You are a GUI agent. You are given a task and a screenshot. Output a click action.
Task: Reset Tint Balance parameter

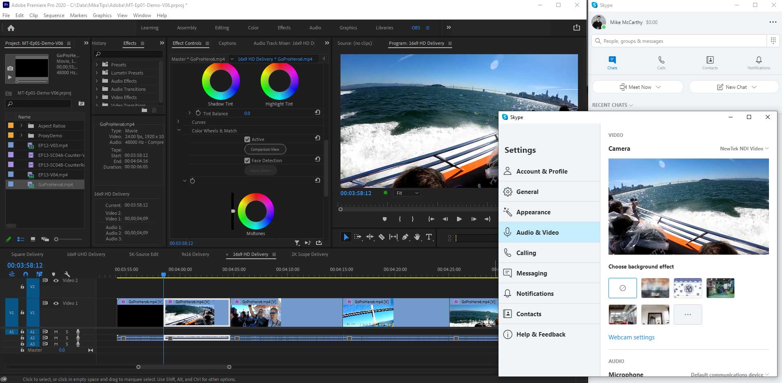click(318, 112)
